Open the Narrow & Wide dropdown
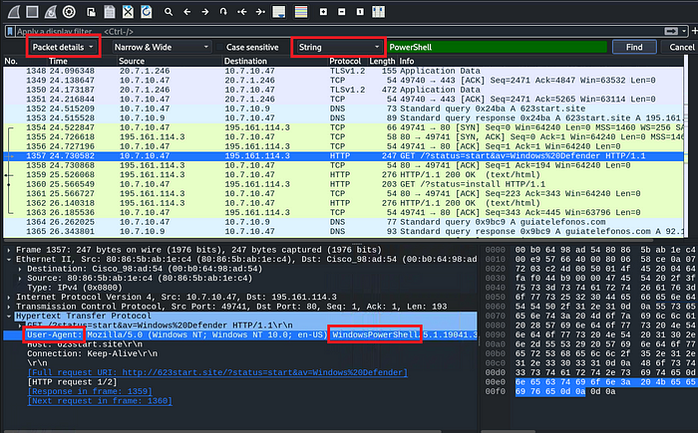The width and height of the screenshot is (698, 433). tap(161, 47)
